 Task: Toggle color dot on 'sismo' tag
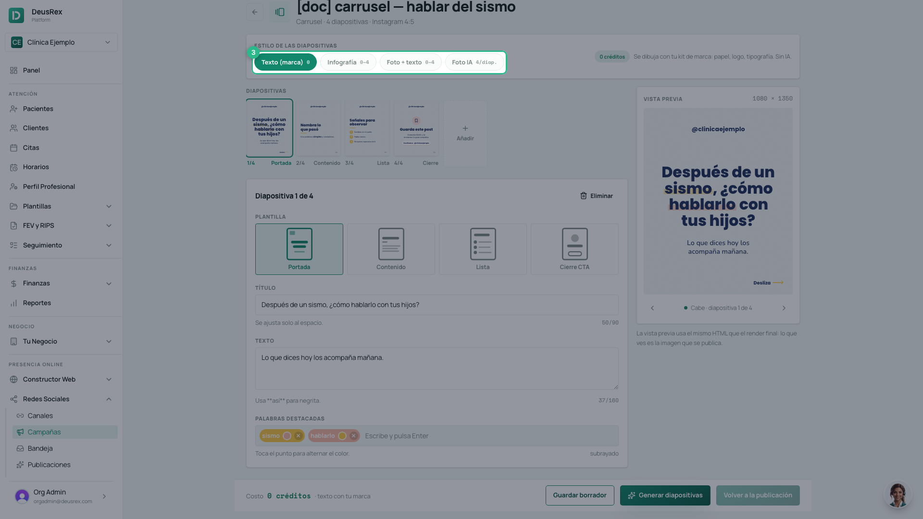point(287,436)
